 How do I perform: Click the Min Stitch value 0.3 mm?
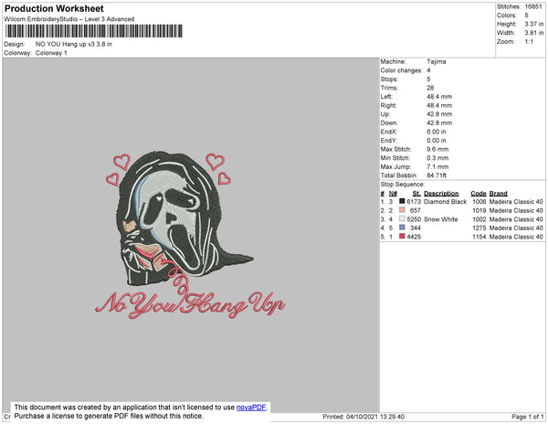point(437,158)
